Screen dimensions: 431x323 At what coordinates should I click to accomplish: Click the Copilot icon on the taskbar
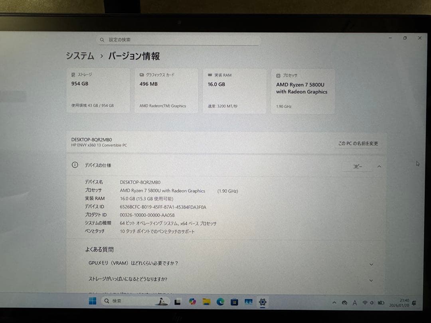click(x=192, y=302)
